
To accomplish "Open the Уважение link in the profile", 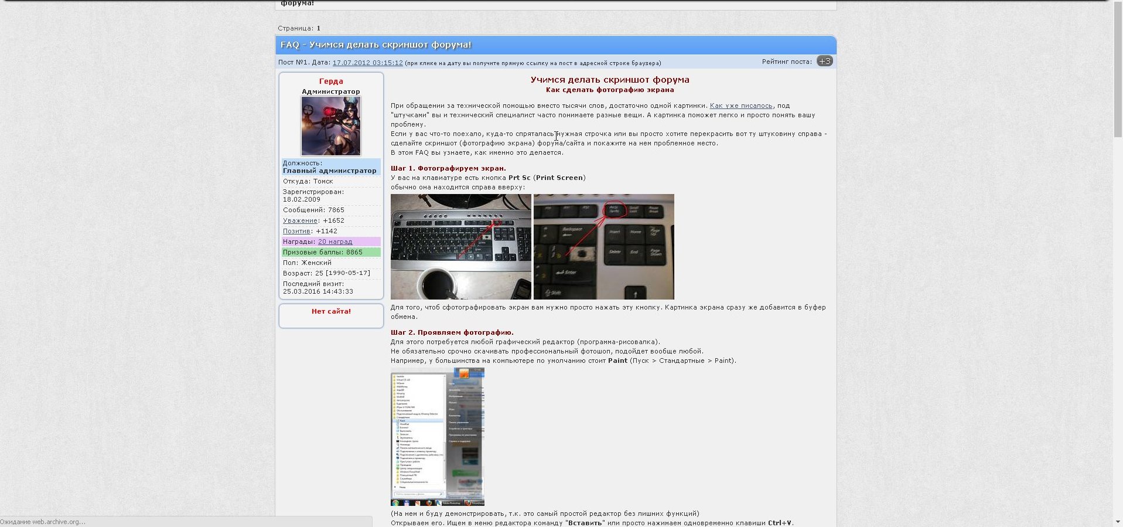I will pyautogui.click(x=300, y=221).
